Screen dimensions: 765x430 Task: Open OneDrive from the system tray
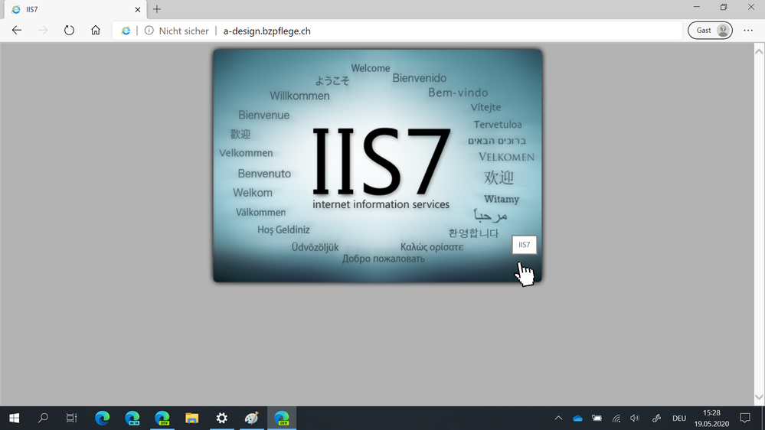[577, 418]
